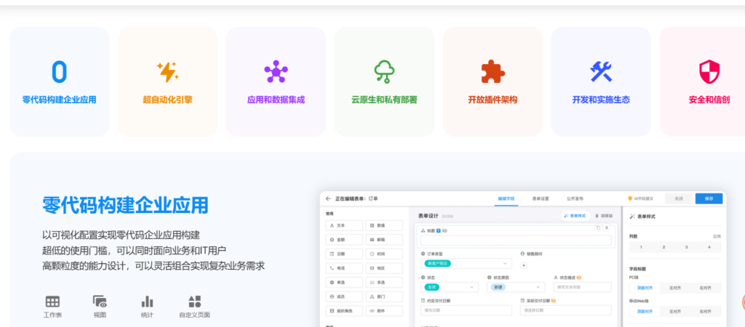Click the 超自动化引擎 lightning icon

tap(167, 71)
